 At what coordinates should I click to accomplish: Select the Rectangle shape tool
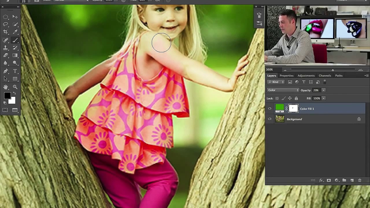pos(15,79)
